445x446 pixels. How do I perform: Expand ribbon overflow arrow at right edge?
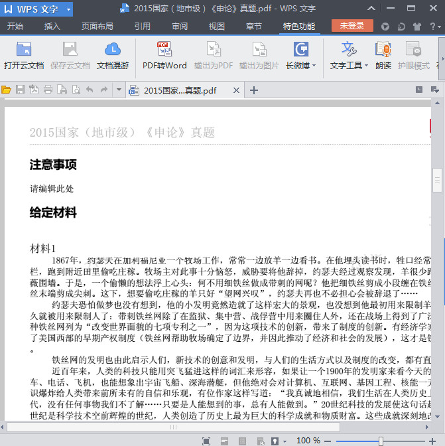click(x=442, y=59)
